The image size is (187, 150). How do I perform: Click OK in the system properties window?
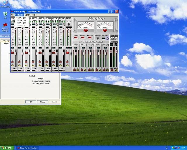(x=31, y=102)
